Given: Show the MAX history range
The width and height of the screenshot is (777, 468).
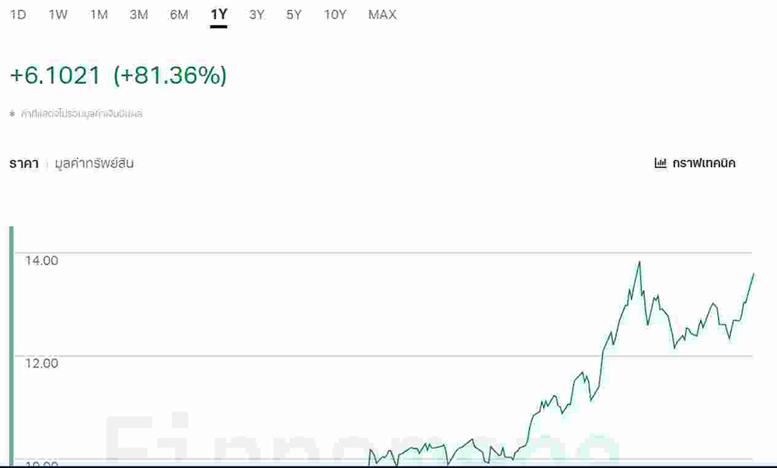Looking at the screenshot, I should 382,15.
